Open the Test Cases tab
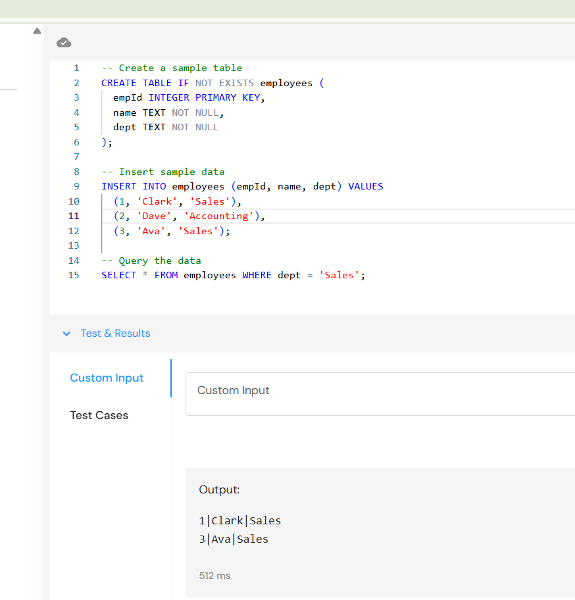This screenshot has width=575, height=600. tap(99, 415)
